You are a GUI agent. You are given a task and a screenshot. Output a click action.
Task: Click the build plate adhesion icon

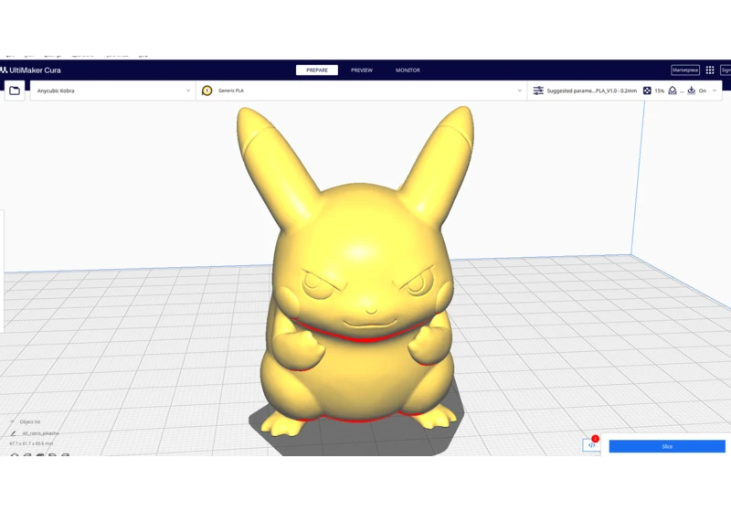pos(692,91)
